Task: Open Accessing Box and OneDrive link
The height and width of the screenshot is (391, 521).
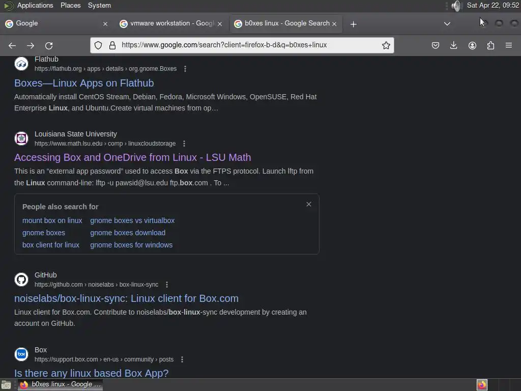Action: pos(133,157)
